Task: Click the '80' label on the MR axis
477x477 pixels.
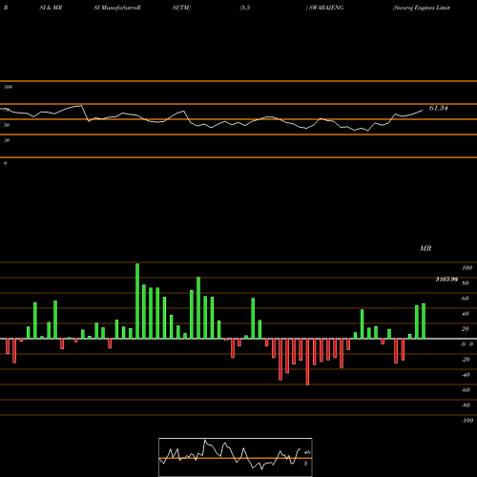Action: (x=466, y=283)
